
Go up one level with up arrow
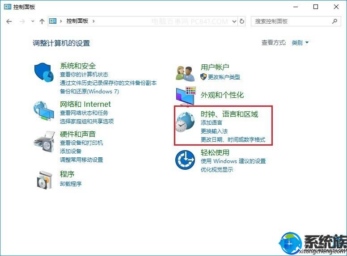42,21
